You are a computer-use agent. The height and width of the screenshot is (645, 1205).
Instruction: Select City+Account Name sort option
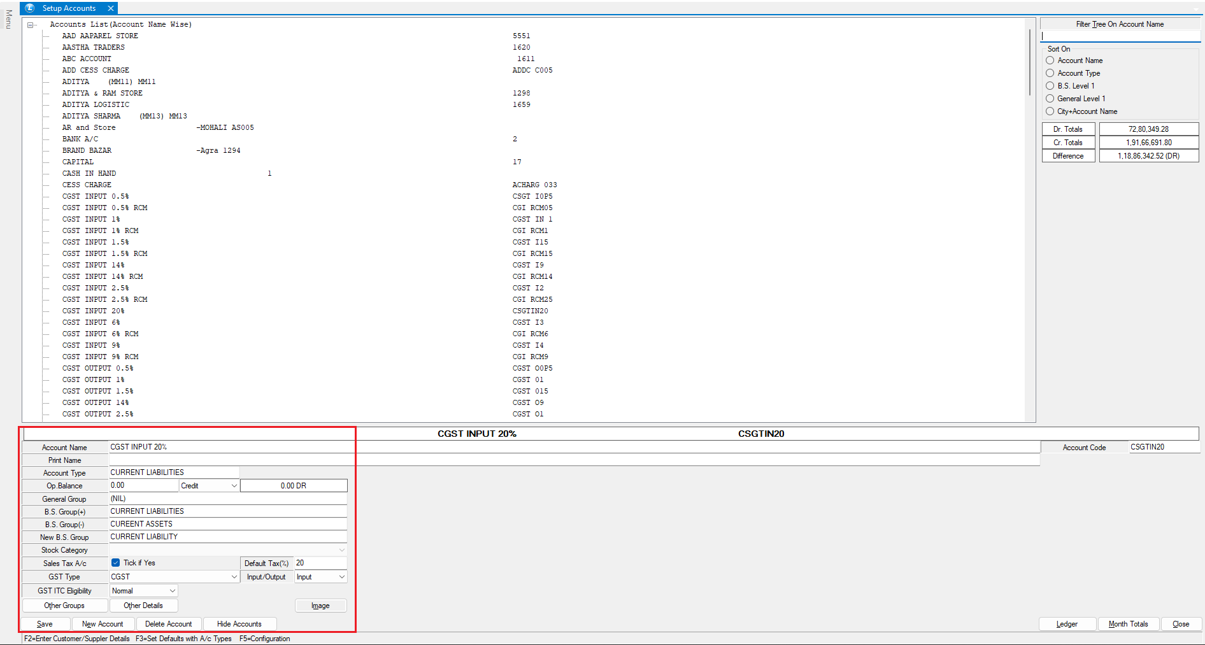tap(1050, 111)
